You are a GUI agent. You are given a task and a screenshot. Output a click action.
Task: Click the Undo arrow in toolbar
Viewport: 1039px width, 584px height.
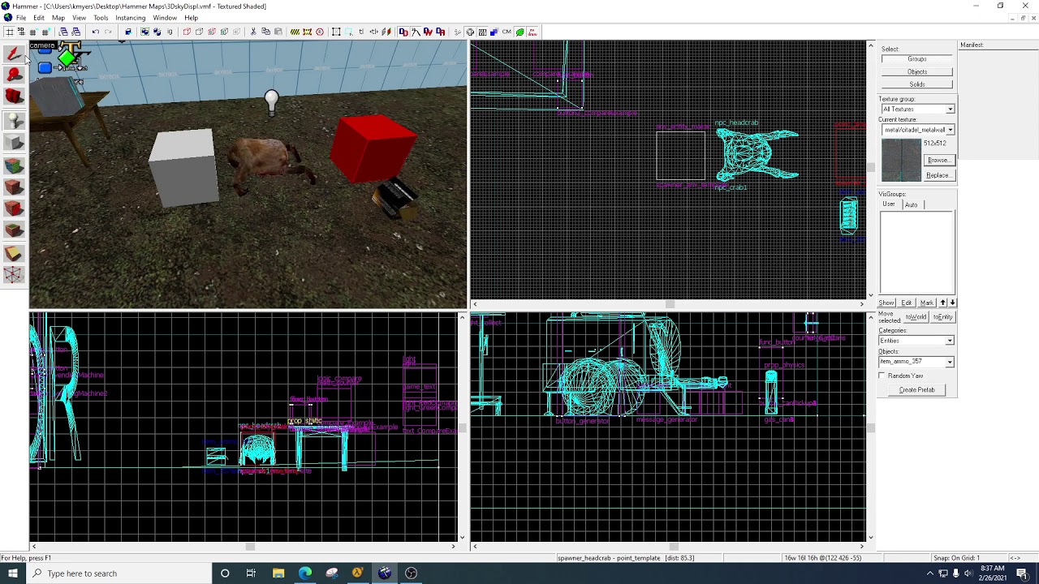coord(95,32)
